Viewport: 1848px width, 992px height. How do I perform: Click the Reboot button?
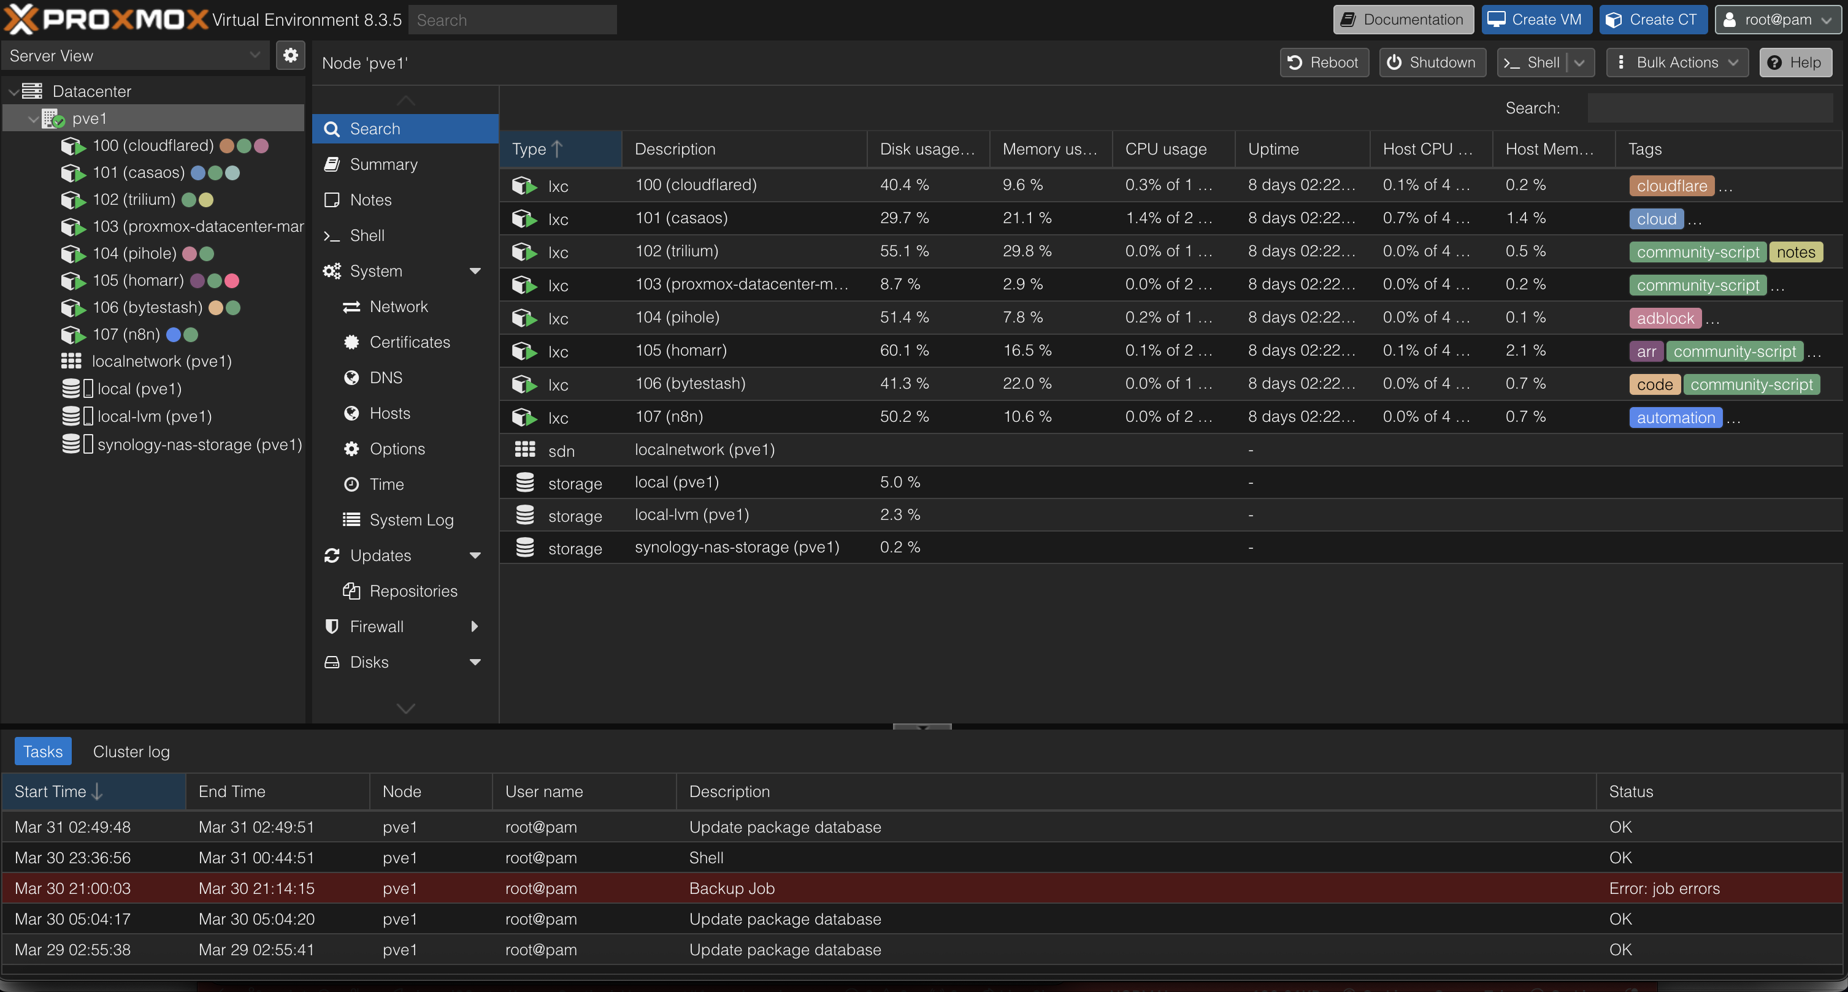1324,63
